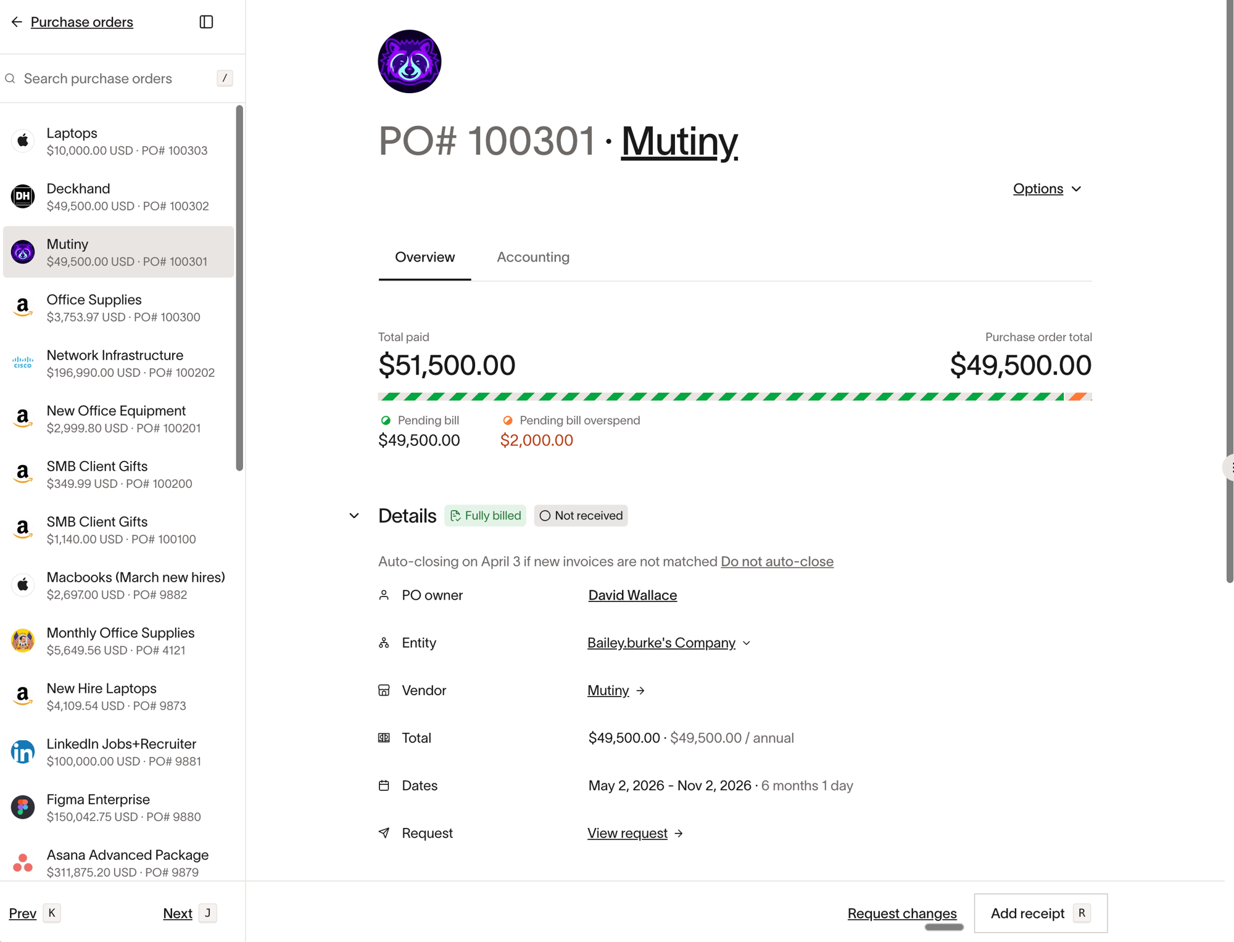
Task: Select Network Infrastructure PO# 100202 row
Action: pos(118,363)
